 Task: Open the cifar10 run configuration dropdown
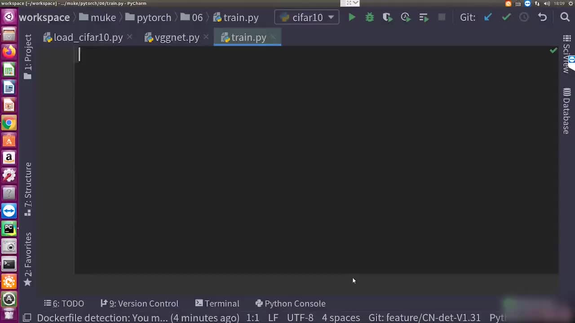(x=307, y=17)
